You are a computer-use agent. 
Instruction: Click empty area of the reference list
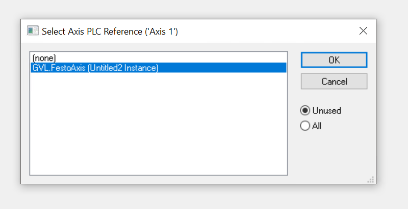point(159,125)
